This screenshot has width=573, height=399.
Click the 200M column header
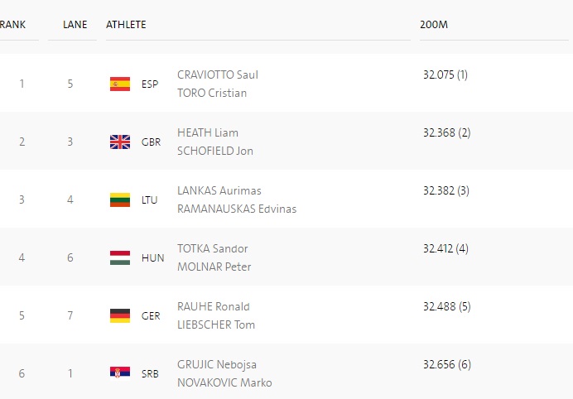434,25
